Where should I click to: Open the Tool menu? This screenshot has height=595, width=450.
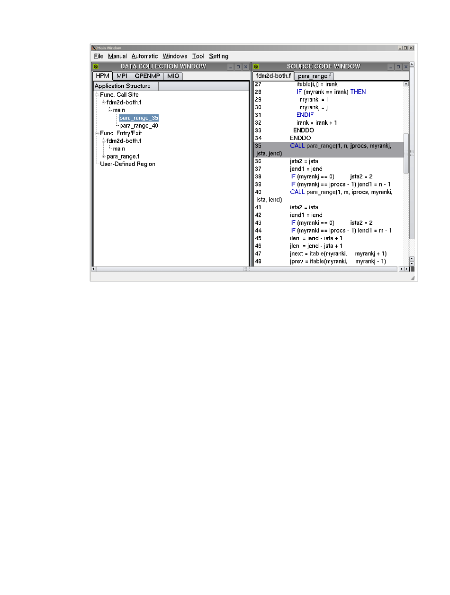click(198, 56)
